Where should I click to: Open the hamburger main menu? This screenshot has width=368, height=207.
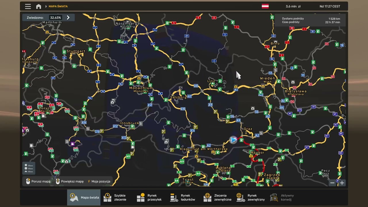(28, 6)
